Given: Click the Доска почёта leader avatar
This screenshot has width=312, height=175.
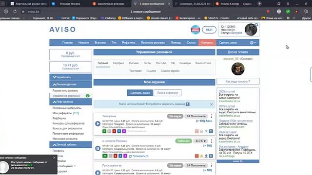Looking at the screenshot, I should click(238, 69).
